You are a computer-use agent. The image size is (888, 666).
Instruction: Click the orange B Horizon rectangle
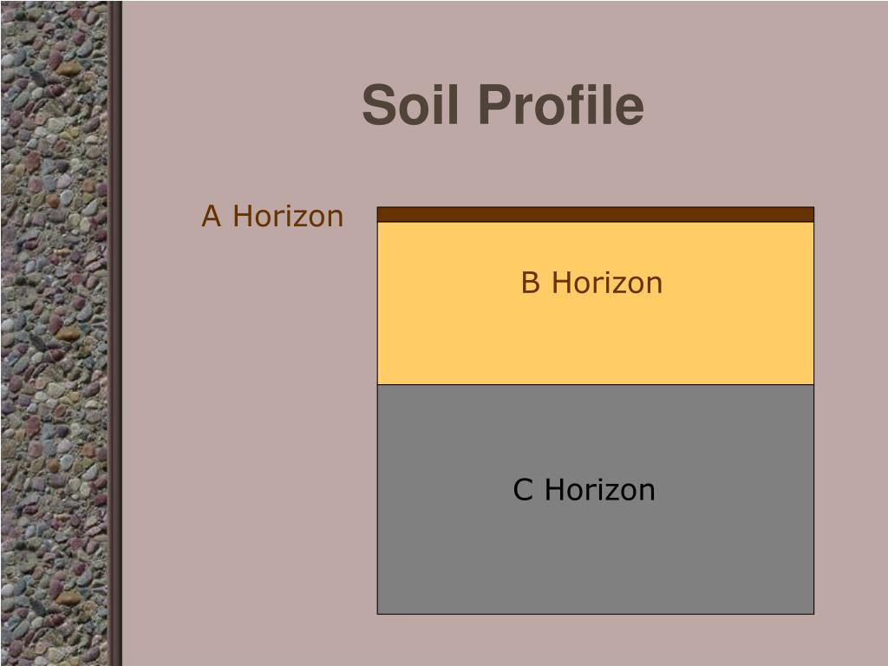[595, 303]
